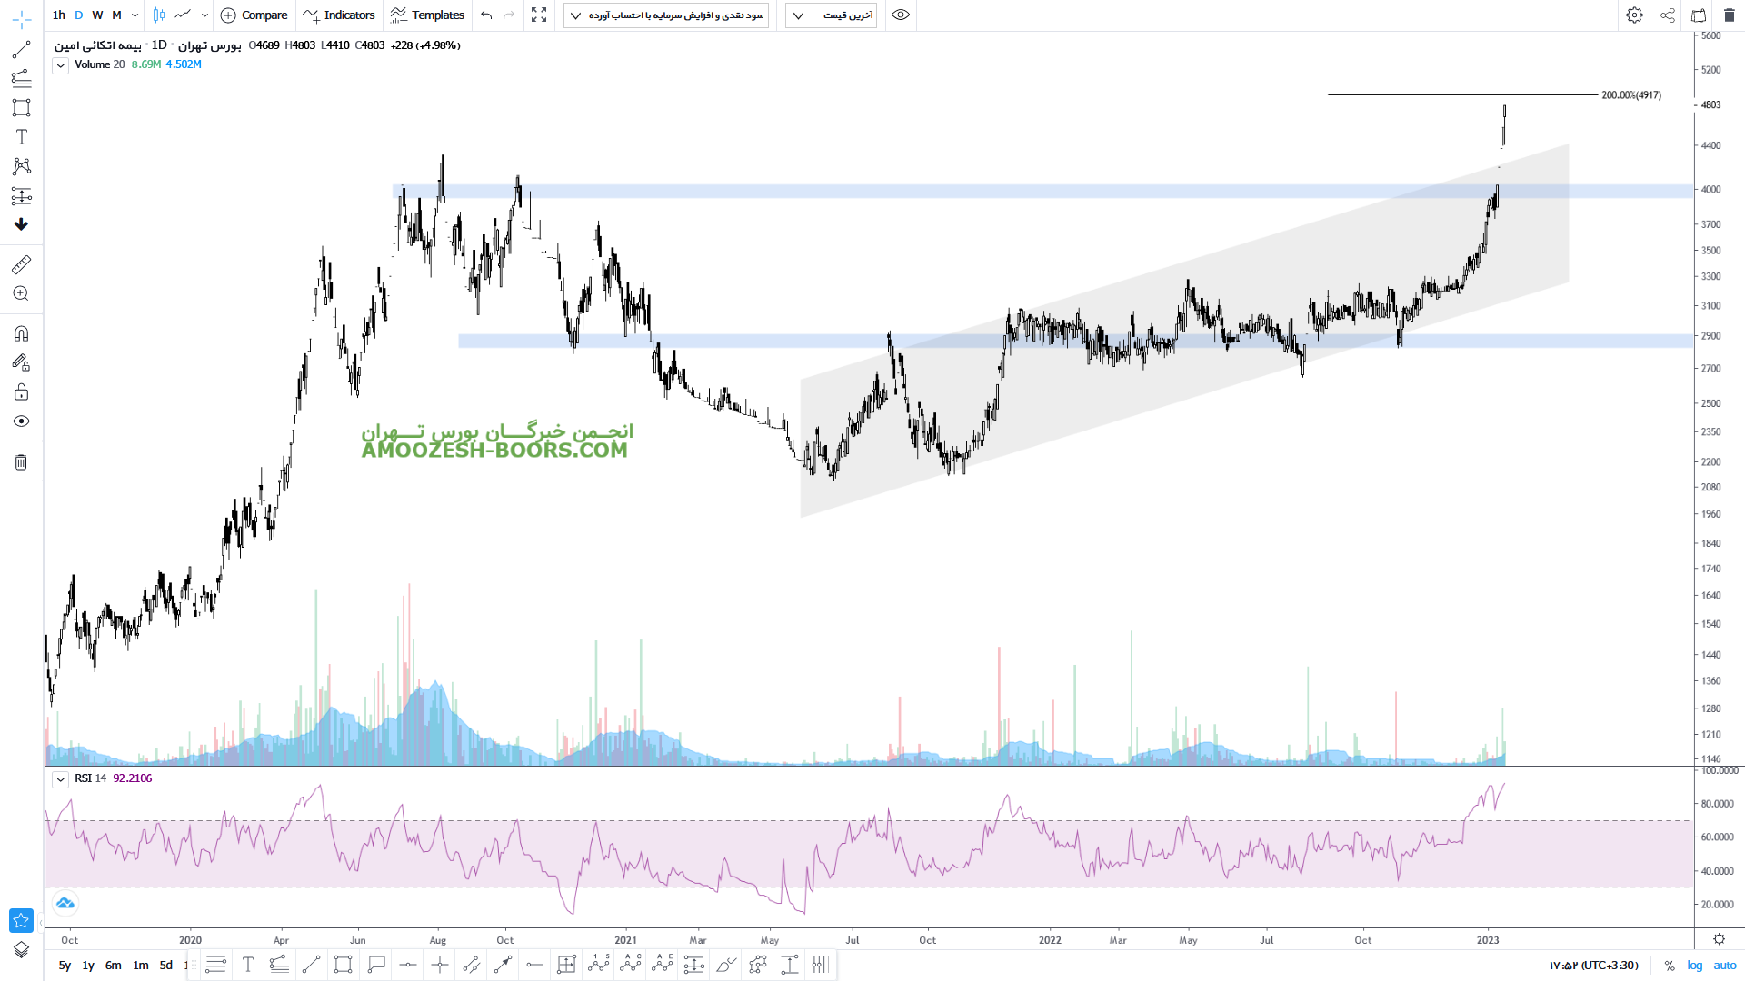This screenshot has width=1745, height=981.
Task: Select the 6m date range
Action: pos(113,966)
